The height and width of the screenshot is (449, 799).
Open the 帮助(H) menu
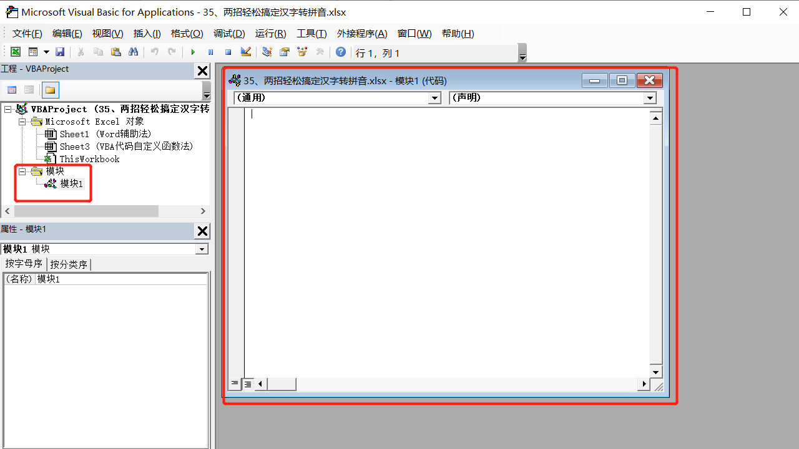pos(458,34)
